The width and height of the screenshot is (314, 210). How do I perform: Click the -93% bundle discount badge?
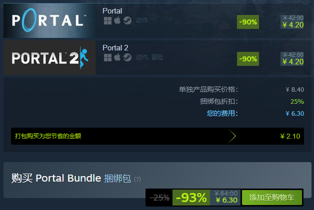[191, 198]
